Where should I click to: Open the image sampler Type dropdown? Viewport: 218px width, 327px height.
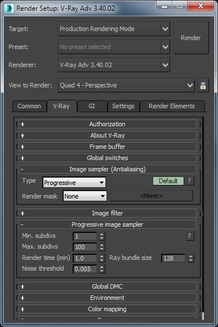pyautogui.click(x=74, y=183)
